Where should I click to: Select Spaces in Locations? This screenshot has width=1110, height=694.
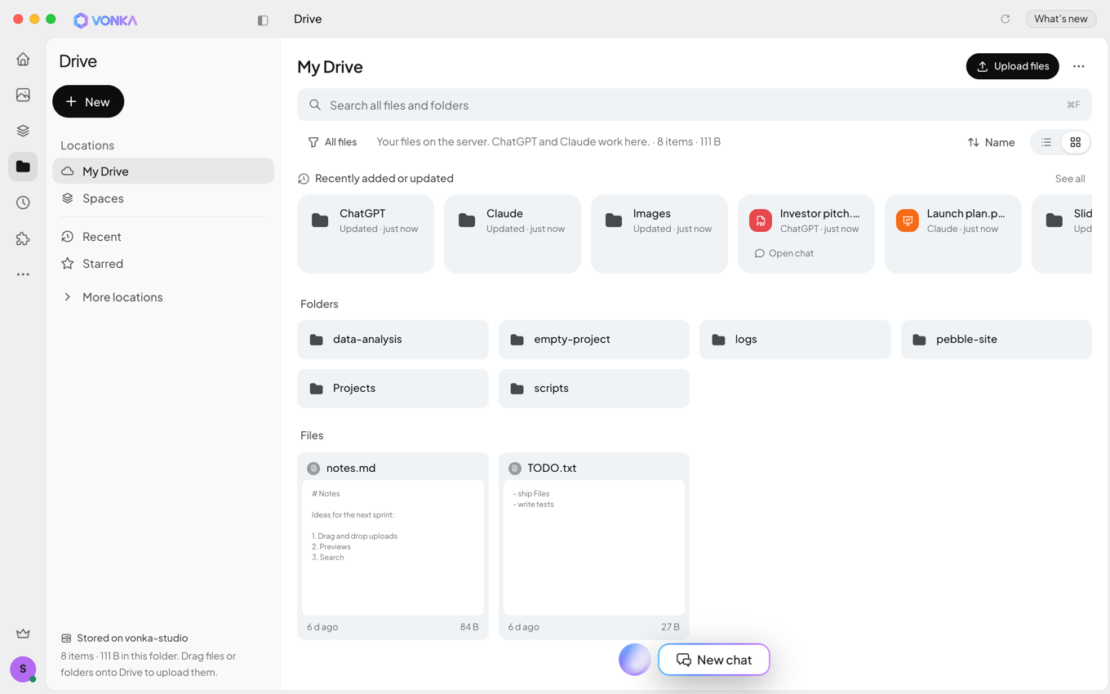click(x=163, y=198)
